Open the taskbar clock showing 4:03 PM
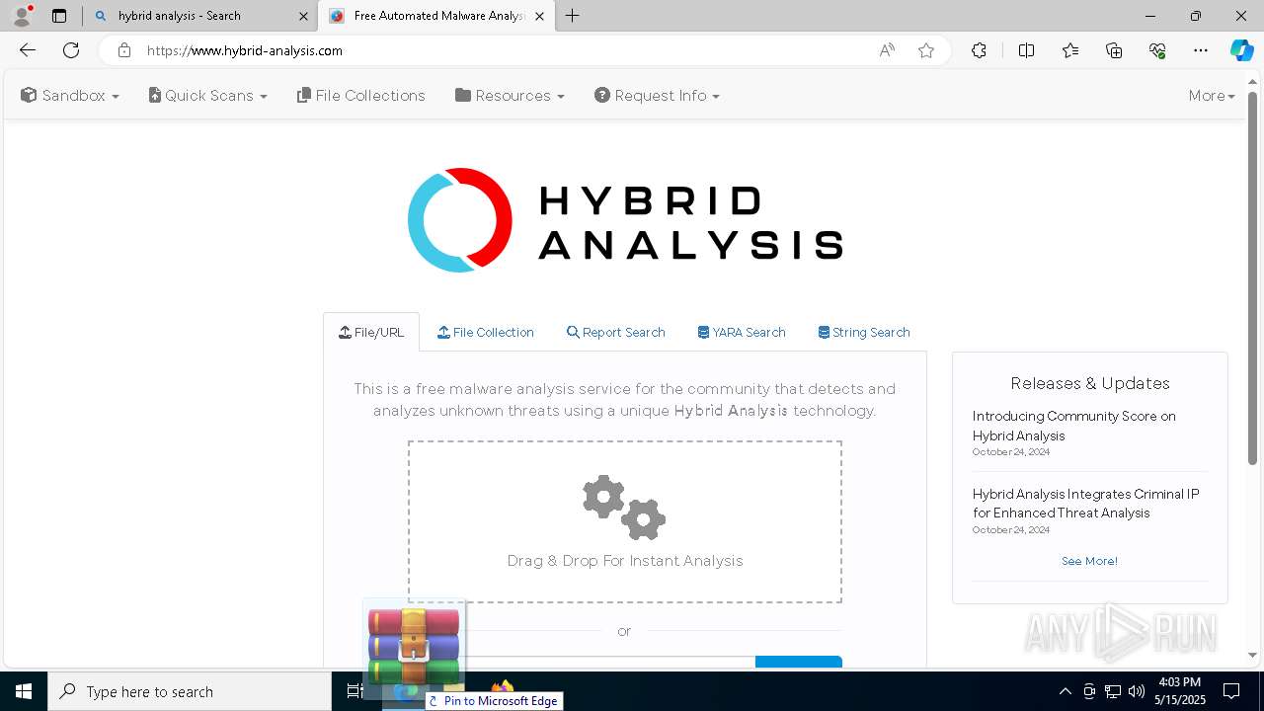This screenshot has width=1264, height=711. click(x=1179, y=691)
